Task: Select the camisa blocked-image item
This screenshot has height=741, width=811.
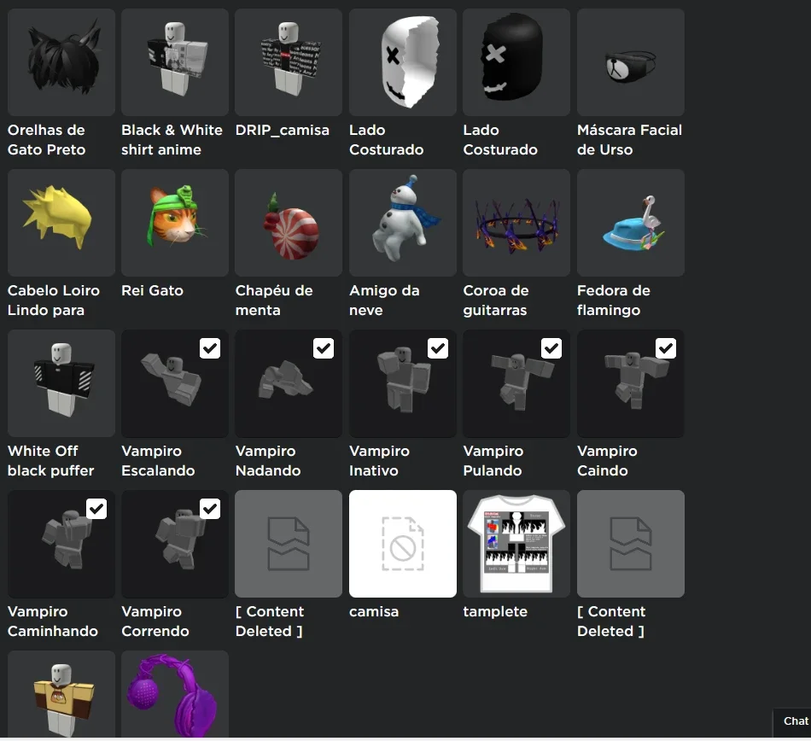Action: [403, 544]
